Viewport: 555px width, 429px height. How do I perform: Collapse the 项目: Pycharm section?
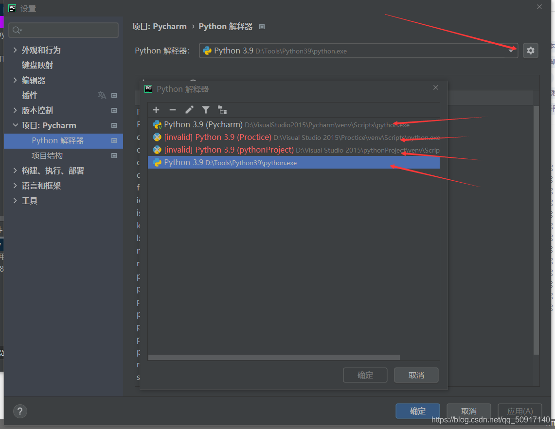point(15,125)
